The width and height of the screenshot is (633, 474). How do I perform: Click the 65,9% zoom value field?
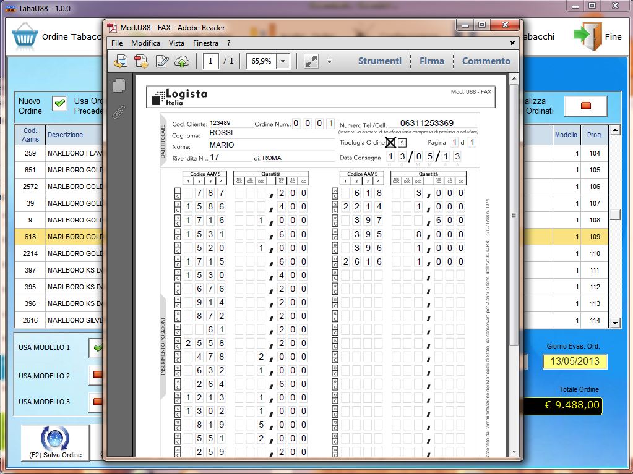(x=261, y=61)
